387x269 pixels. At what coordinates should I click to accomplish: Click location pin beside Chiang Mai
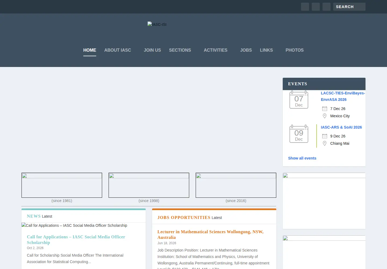coord(325,143)
